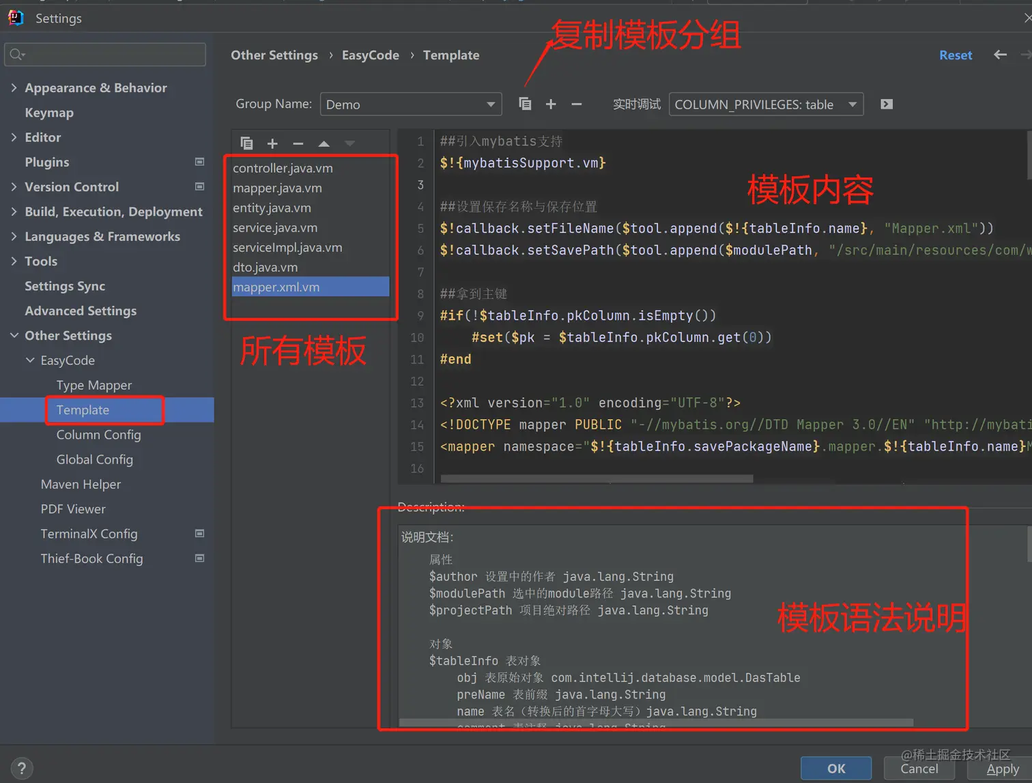Click the Thief-Book Config project-level icon
Screen dimensions: 1032x783
tap(199, 558)
